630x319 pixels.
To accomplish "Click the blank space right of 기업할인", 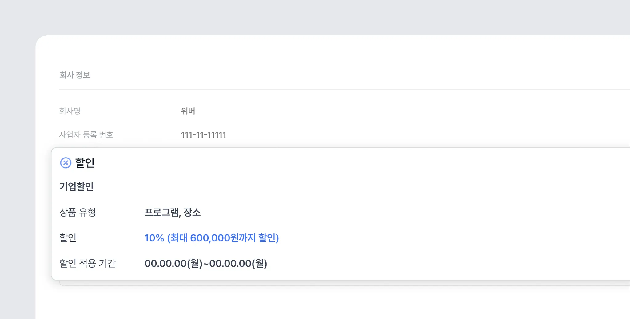I will pos(338,186).
